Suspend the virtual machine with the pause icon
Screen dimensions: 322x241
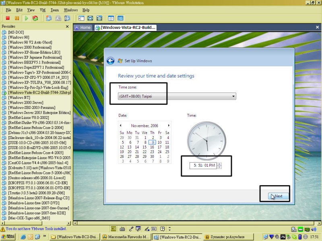[17, 18]
